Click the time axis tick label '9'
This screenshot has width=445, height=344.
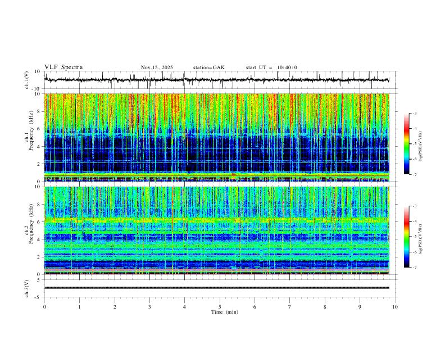click(x=360, y=307)
